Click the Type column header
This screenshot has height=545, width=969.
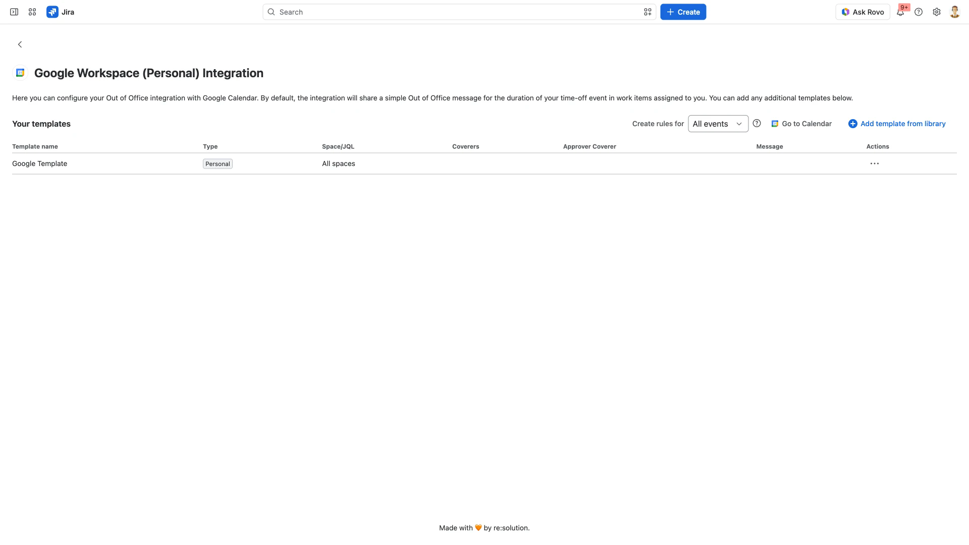210,146
